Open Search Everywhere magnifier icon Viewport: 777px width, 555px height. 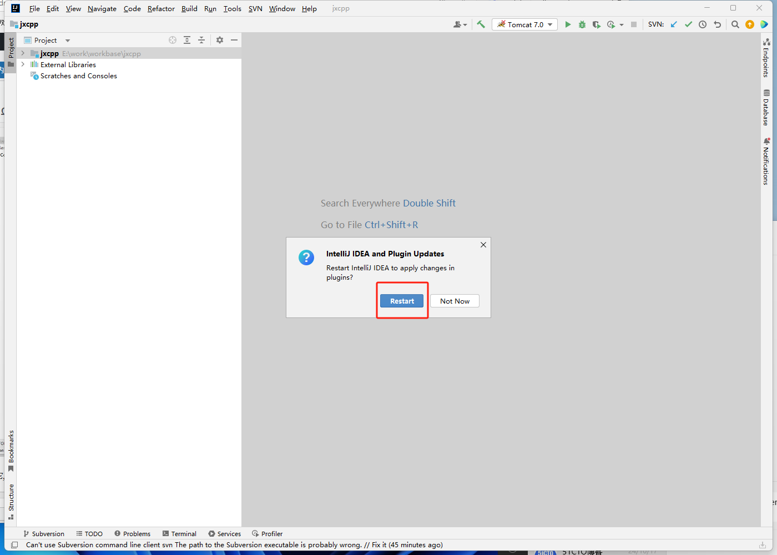735,24
